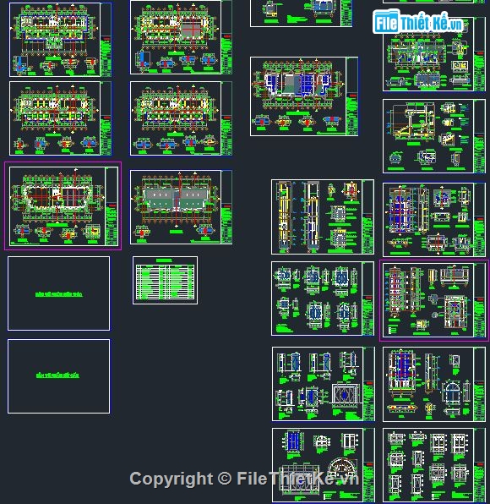Viewport: 490px width, 504px height.
Task: Select the sheet with arched window detail
Action: coord(433,384)
